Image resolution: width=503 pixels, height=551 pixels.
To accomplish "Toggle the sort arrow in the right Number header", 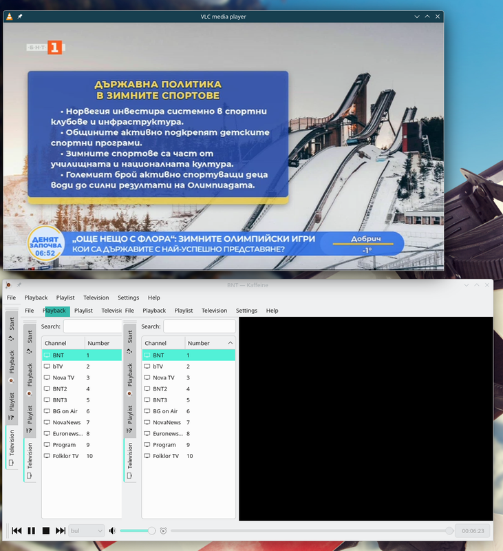I will [x=231, y=343].
